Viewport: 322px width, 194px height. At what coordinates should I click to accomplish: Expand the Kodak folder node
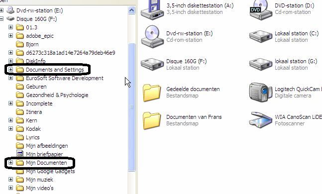point(10,129)
